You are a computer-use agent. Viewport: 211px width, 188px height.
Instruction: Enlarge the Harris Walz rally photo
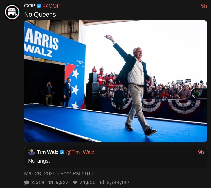pos(115,81)
